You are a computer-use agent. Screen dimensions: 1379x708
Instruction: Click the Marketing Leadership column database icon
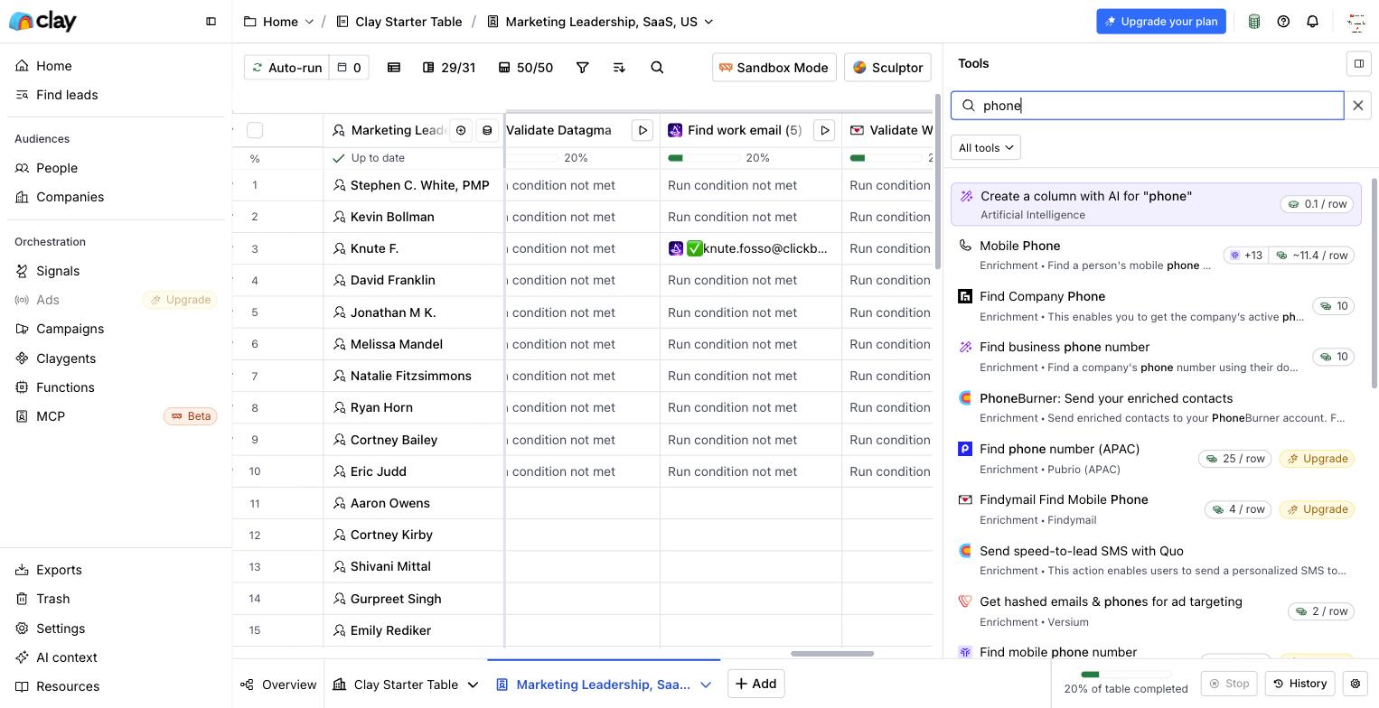click(487, 130)
